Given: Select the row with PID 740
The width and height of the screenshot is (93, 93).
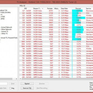Looking at the screenshot, I should pyautogui.click(x=56, y=53).
